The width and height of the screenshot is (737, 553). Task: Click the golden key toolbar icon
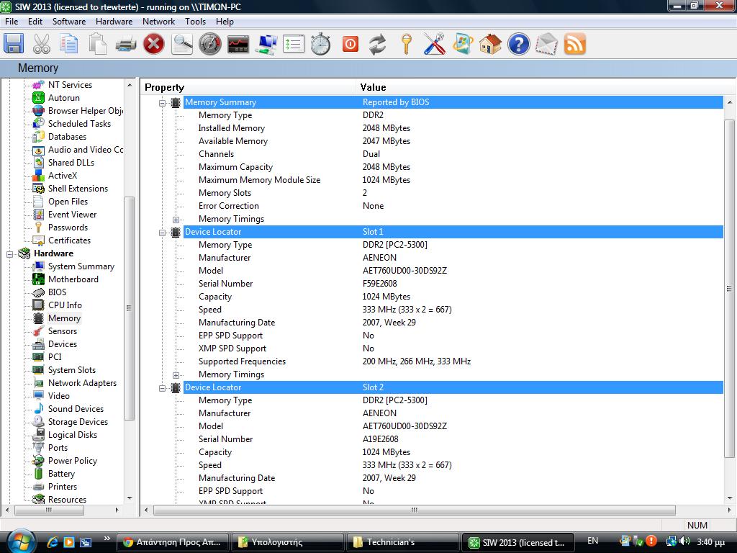coord(406,44)
